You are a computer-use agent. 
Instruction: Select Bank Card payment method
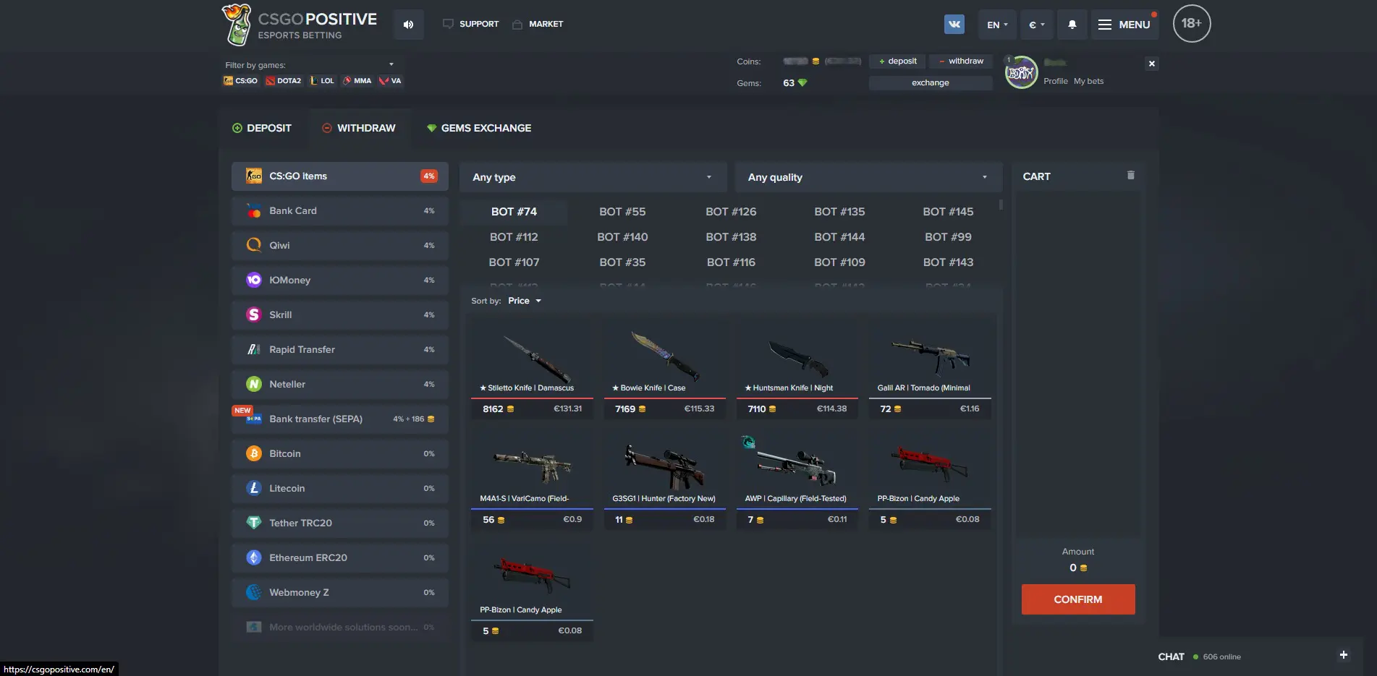pos(340,211)
